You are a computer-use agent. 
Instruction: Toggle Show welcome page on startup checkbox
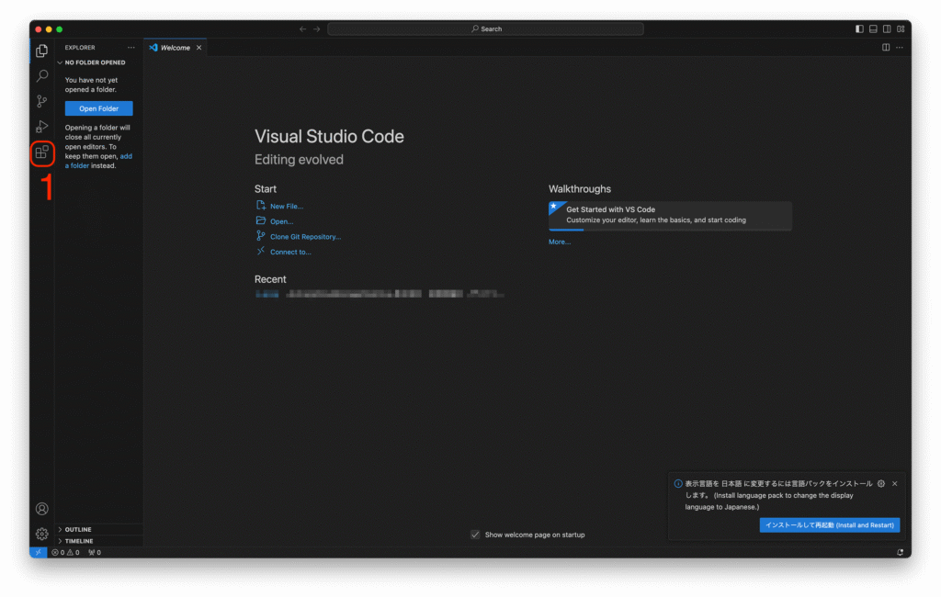pyautogui.click(x=475, y=535)
